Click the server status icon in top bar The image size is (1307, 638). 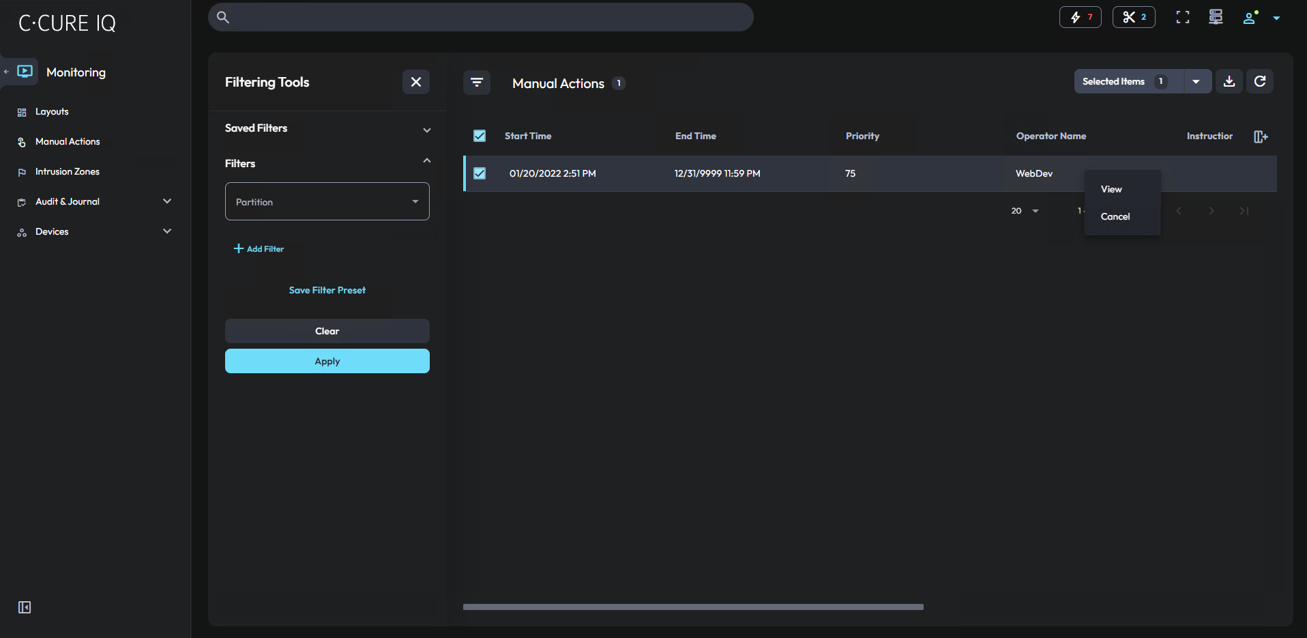[1216, 17]
